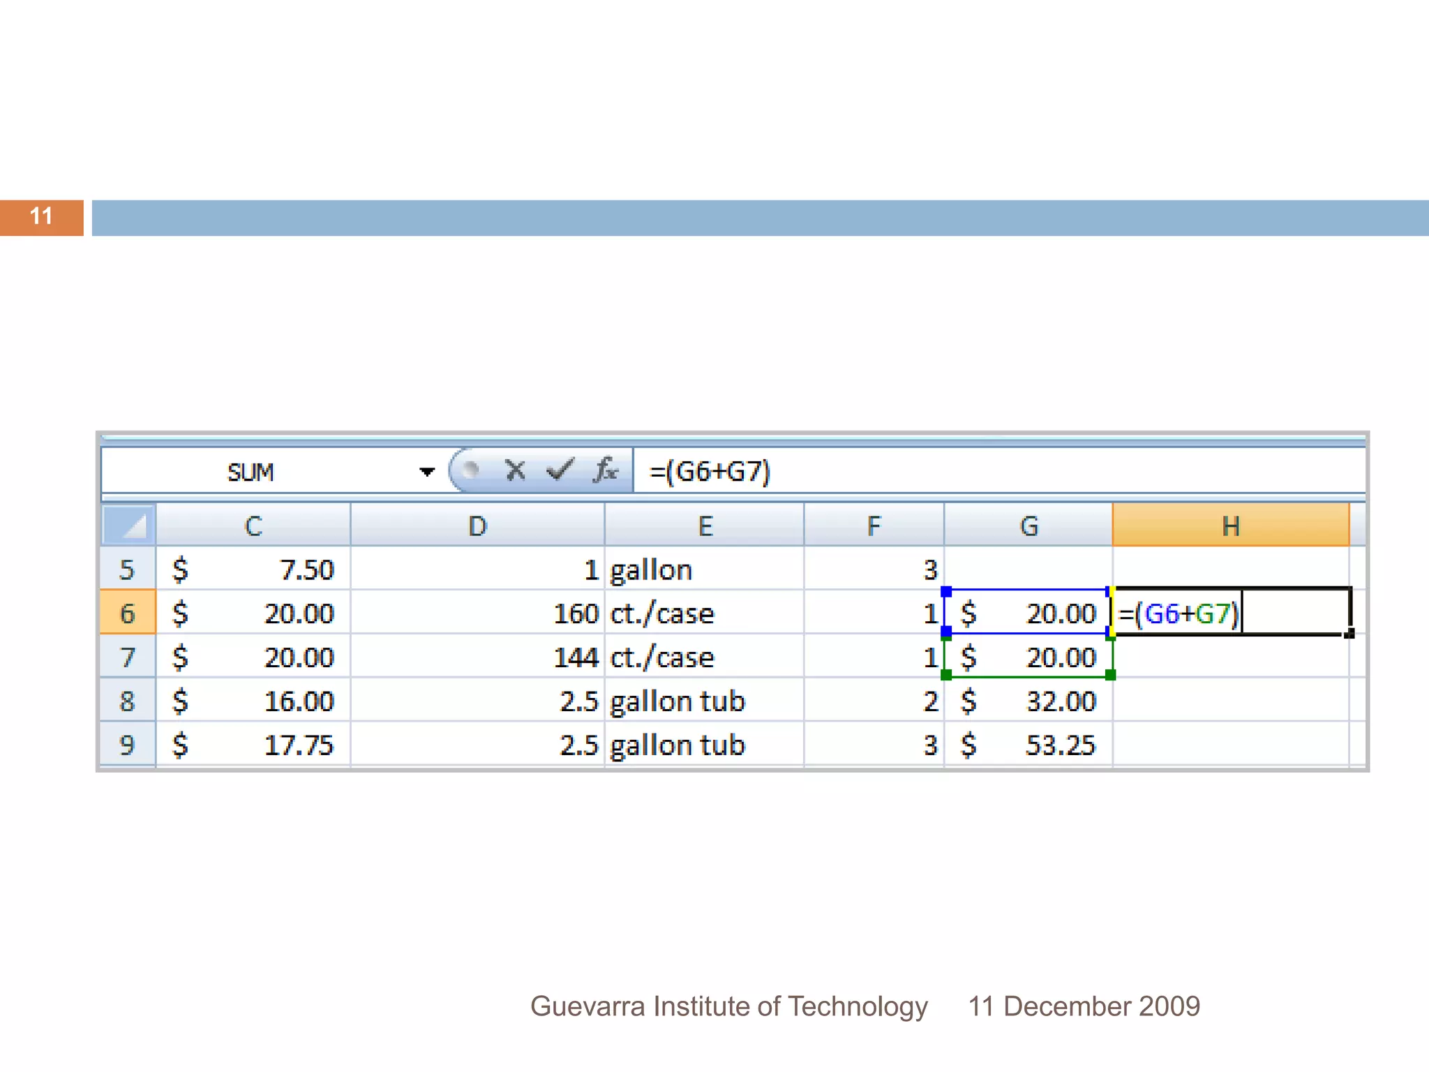The width and height of the screenshot is (1429, 1072).
Task: Click the Cancel X icon in formula bar
Action: (515, 471)
